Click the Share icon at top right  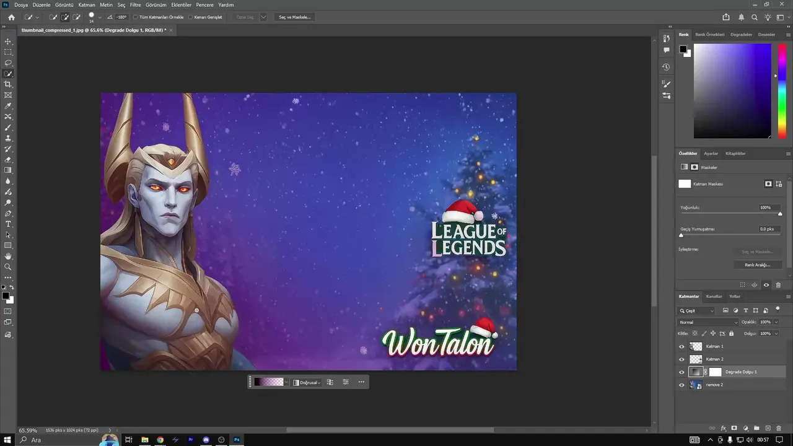[x=726, y=17]
